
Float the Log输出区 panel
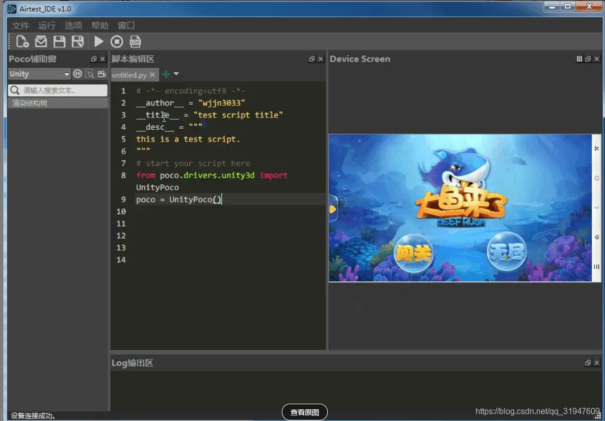pyautogui.click(x=588, y=363)
